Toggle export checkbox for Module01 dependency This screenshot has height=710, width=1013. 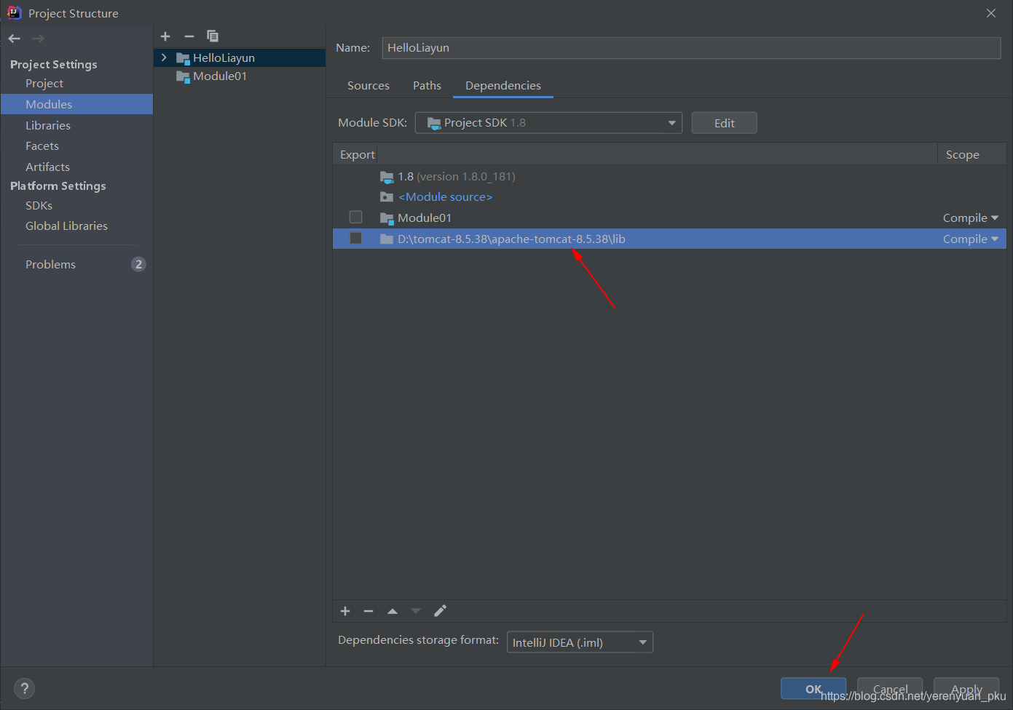click(x=355, y=217)
